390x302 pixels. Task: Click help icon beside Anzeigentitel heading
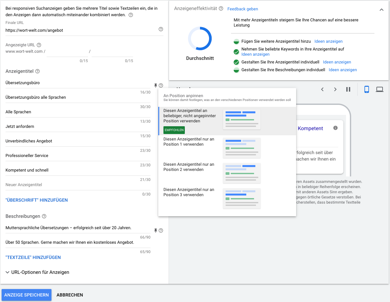click(x=37, y=71)
